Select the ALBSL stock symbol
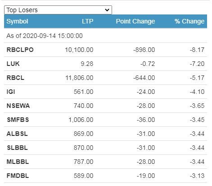The image size is (212, 186). point(17,134)
